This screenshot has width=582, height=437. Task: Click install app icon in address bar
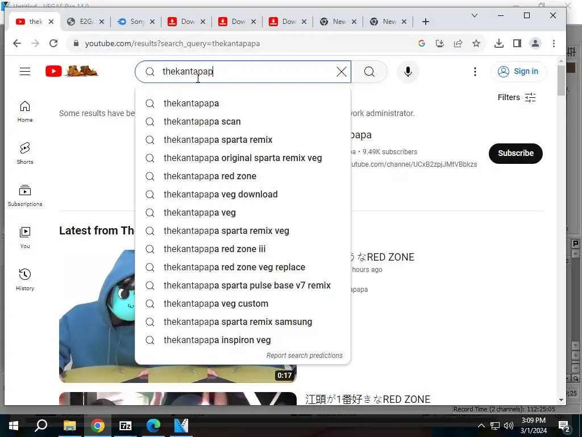[440, 43]
